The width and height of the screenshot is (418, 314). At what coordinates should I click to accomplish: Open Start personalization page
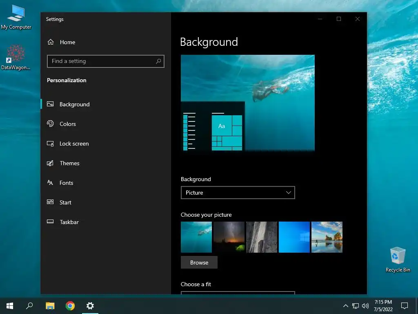[x=65, y=202]
